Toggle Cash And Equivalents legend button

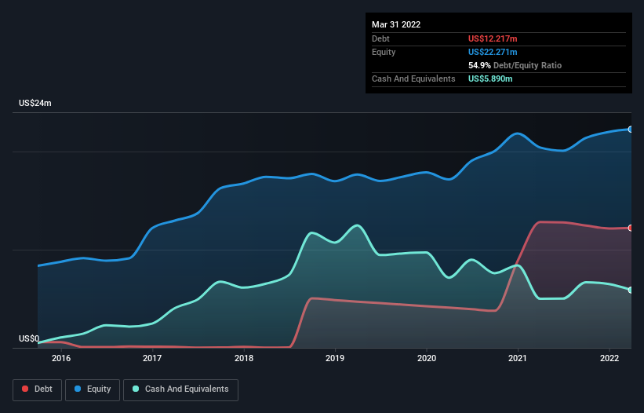180,389
